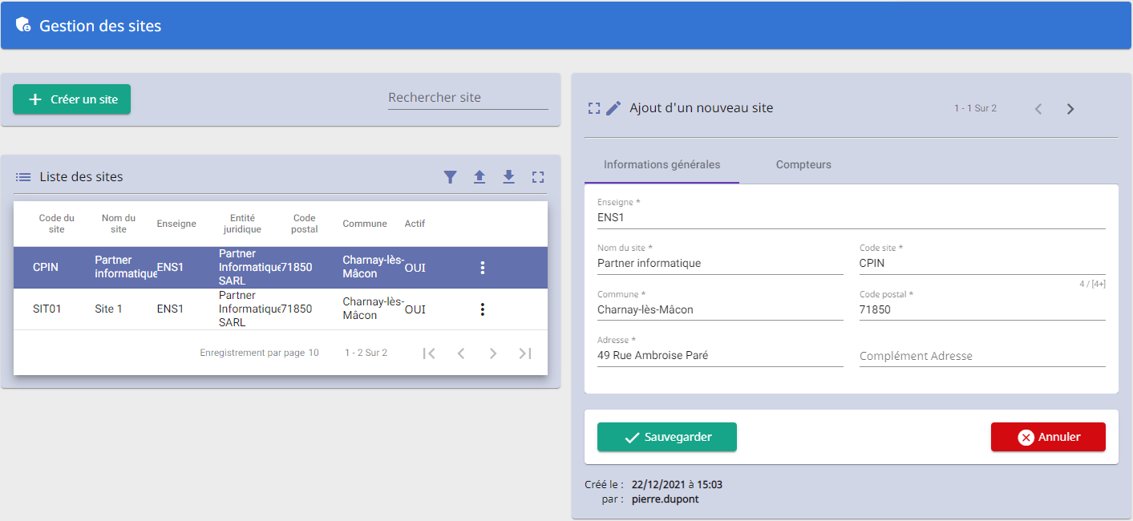This screenshot has width=1133, height=521.
Task: Click the Adresse field with 49 Rue Ambroise Paré
Action: 720,351
